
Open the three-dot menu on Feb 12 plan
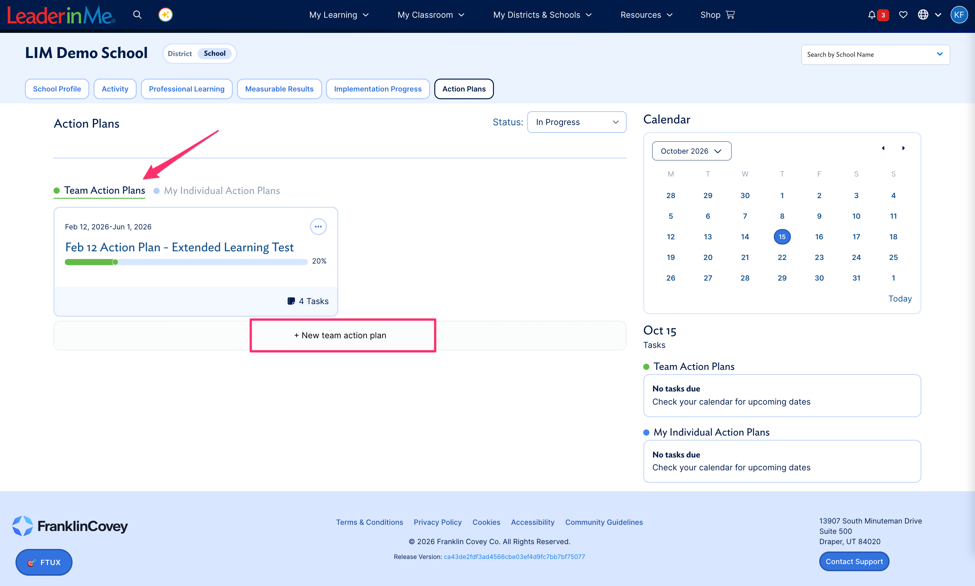318,227
